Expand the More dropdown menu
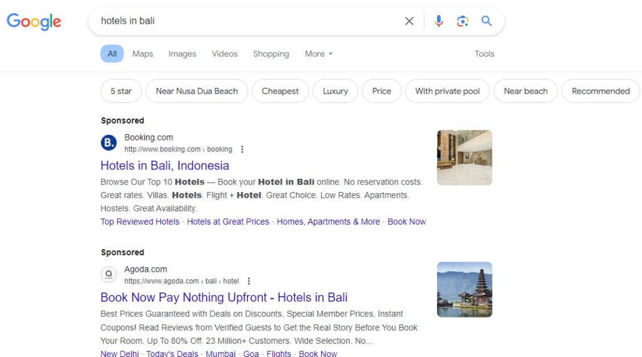The width and height of the screenshot is (642, 357). click(x=318, y=54)
